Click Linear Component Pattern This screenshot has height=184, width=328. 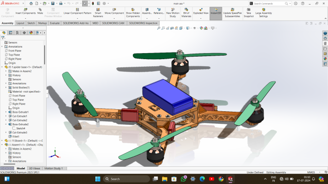77,11
